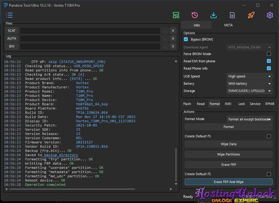Toggle Read EMI from phone checkbox
Screen dimensions: 279x203
click(x=269, y=61)
